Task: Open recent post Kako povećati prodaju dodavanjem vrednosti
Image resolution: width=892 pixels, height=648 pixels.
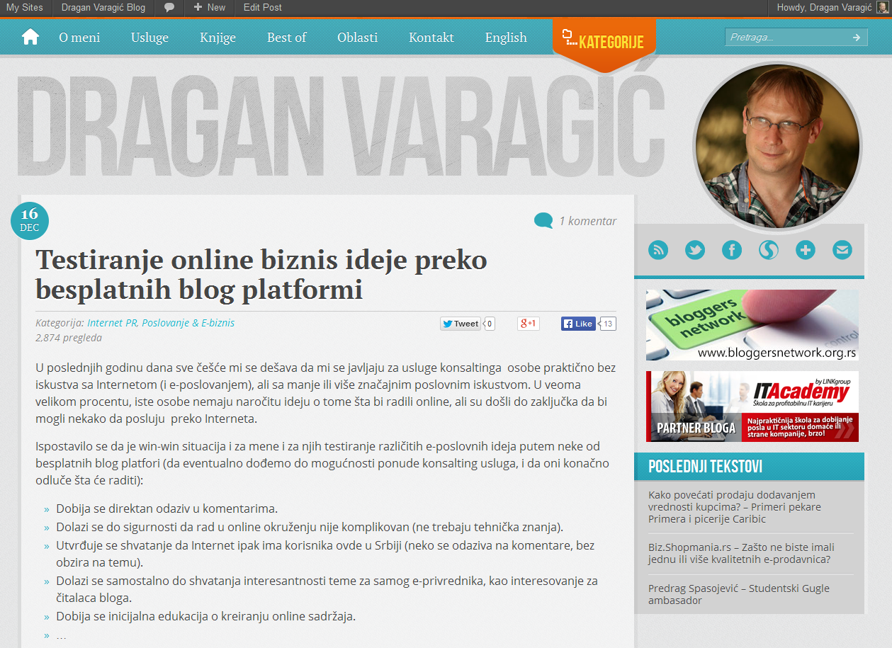Action: (735, 507)
